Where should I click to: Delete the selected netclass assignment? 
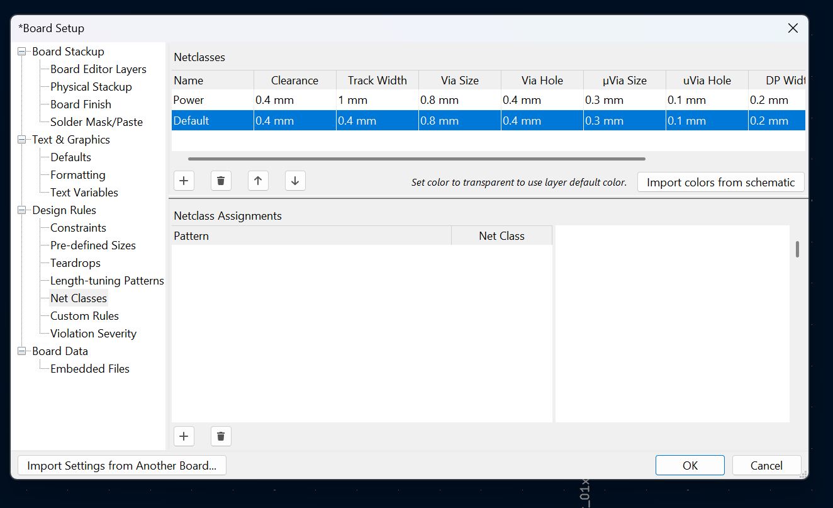click(221, 436)
